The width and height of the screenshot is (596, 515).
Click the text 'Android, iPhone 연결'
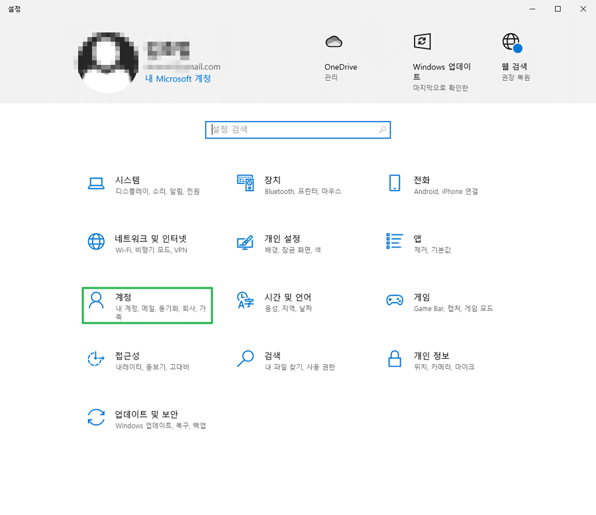click(446, 191)
